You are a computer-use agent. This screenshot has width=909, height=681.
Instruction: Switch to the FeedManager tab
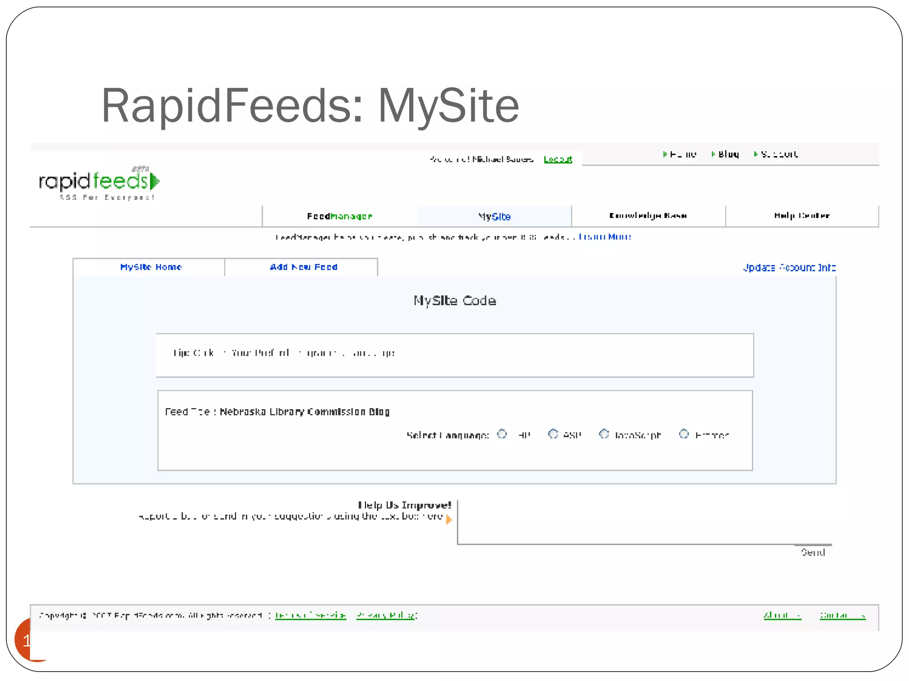(x=340, y=216)
